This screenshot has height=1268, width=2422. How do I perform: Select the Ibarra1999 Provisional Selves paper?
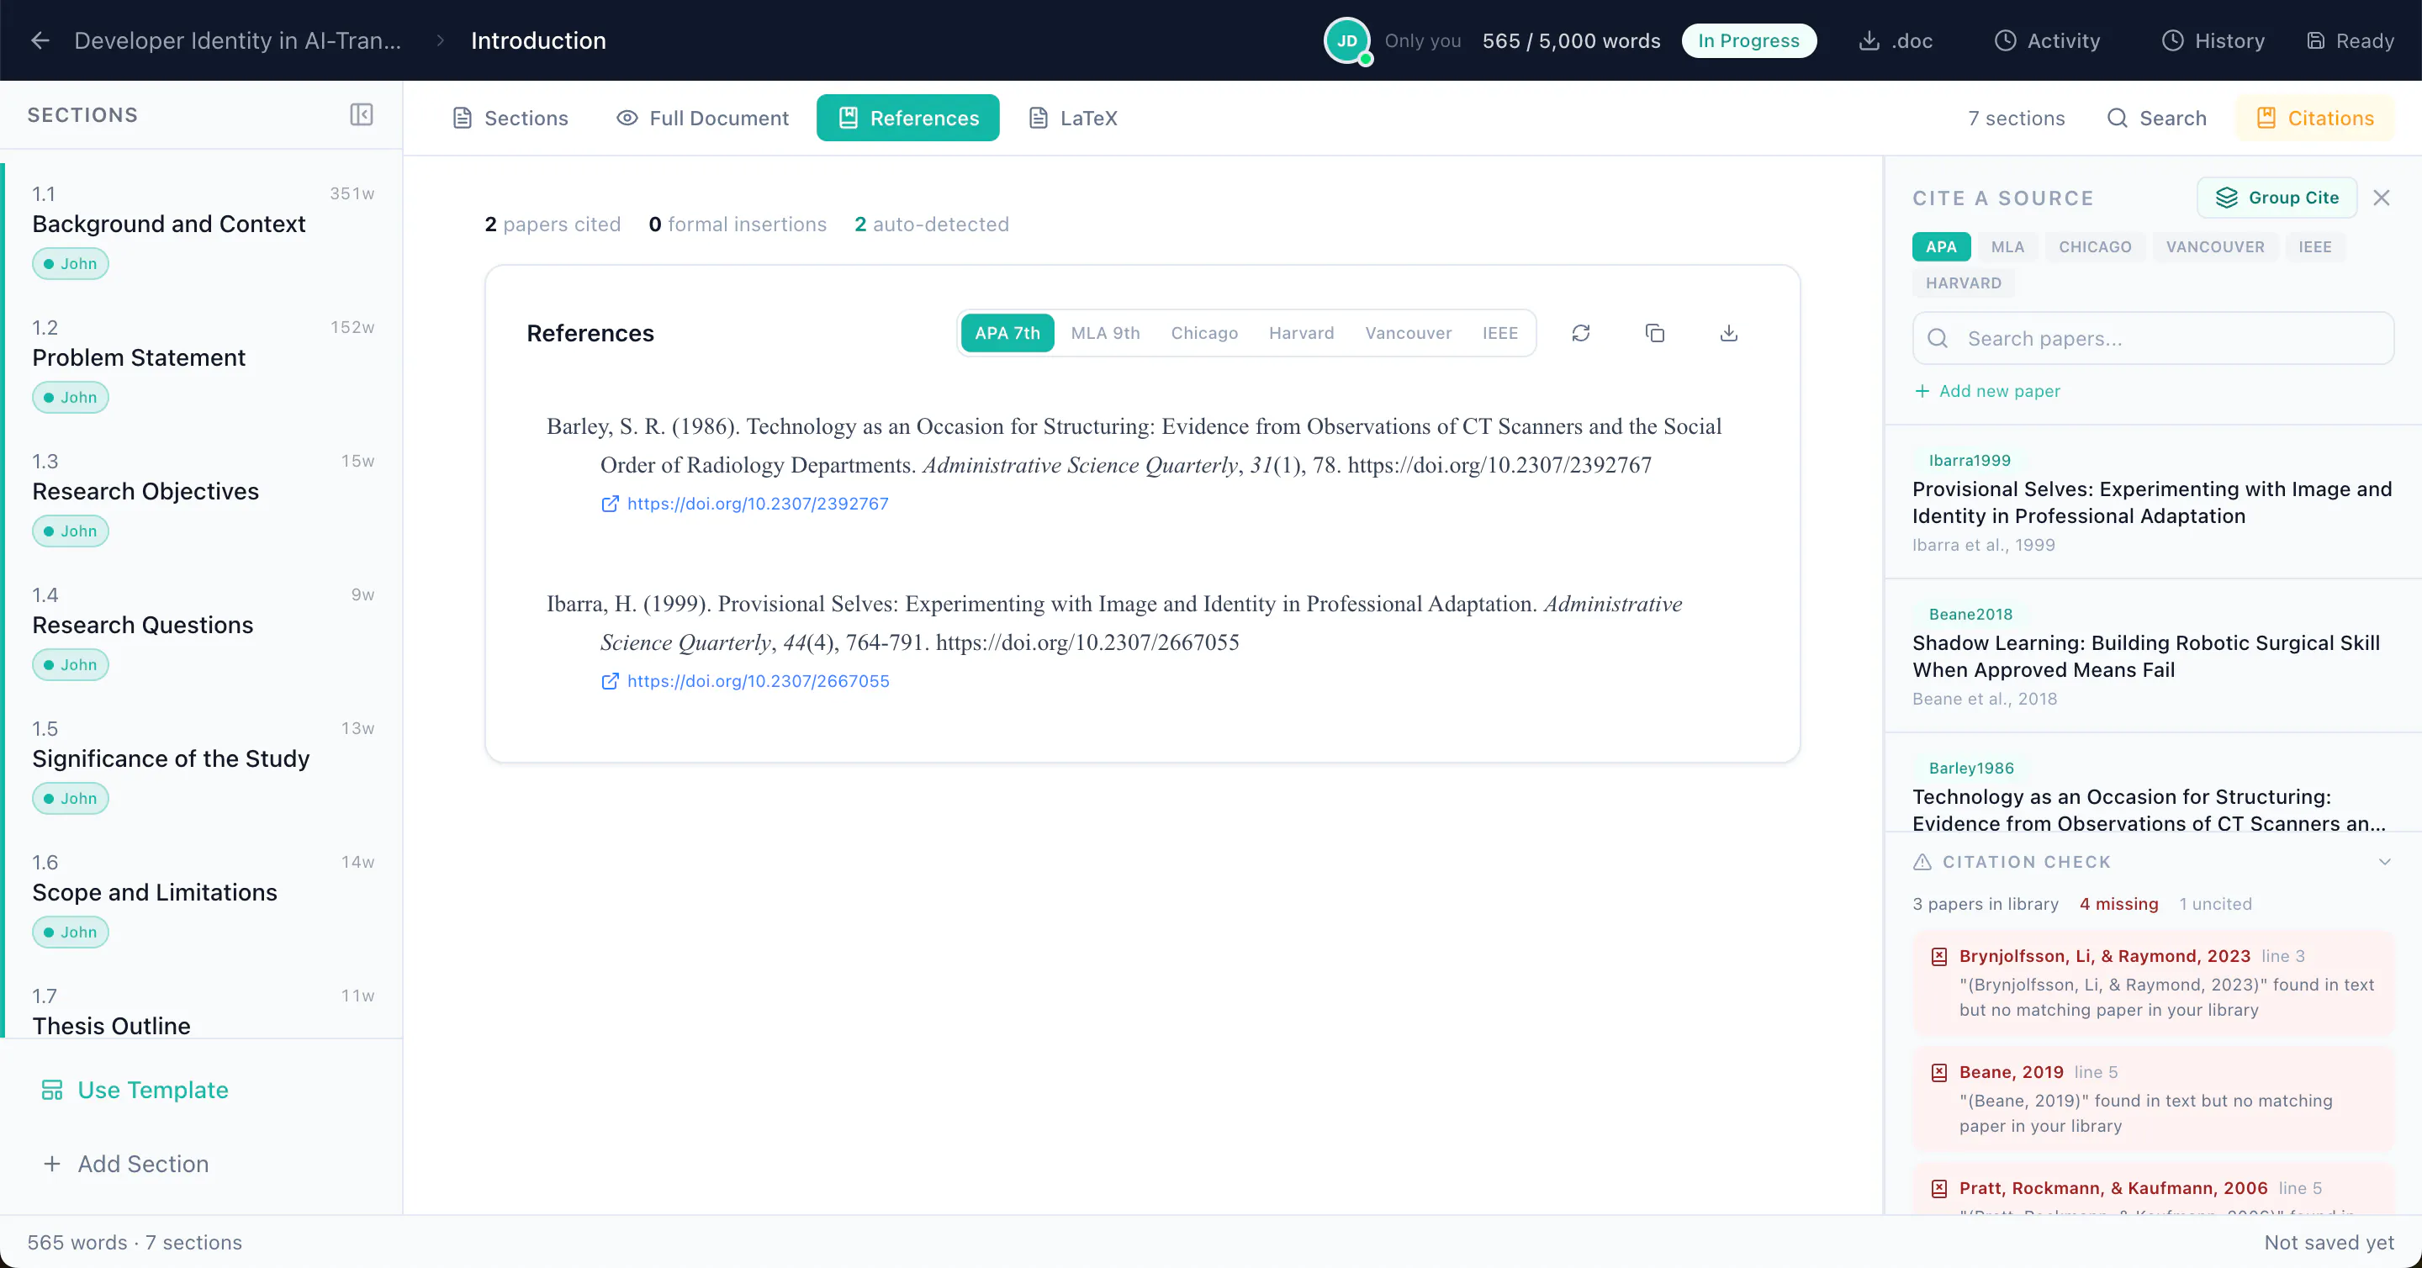click(x=2153, y=502)
